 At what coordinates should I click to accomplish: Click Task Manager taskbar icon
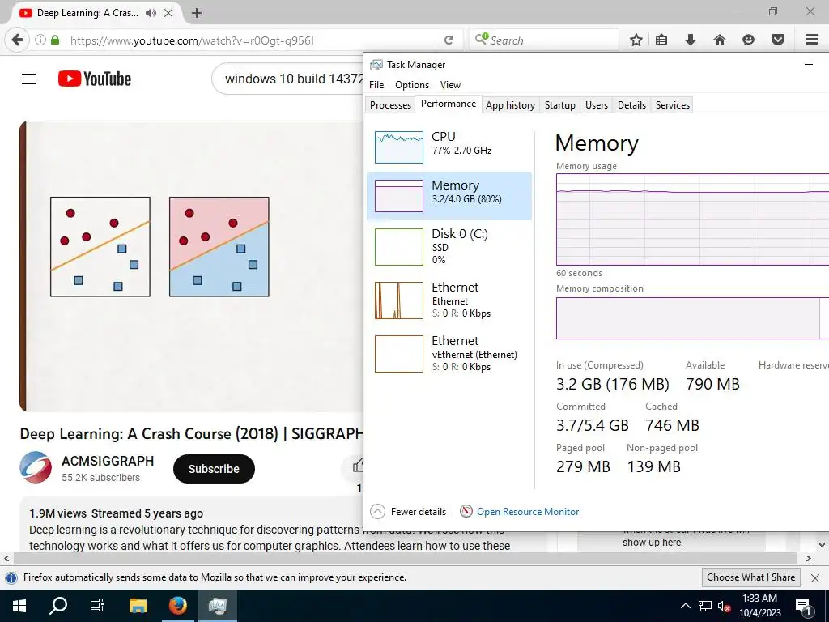point(217,606)
